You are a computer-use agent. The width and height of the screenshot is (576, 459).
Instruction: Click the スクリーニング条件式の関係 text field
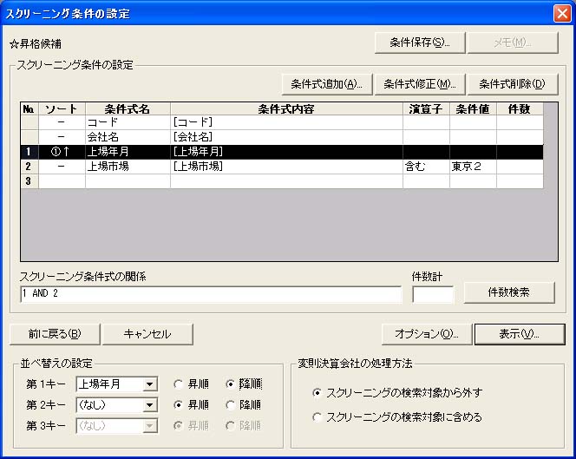pyautogui.click(x=210, y=294)
